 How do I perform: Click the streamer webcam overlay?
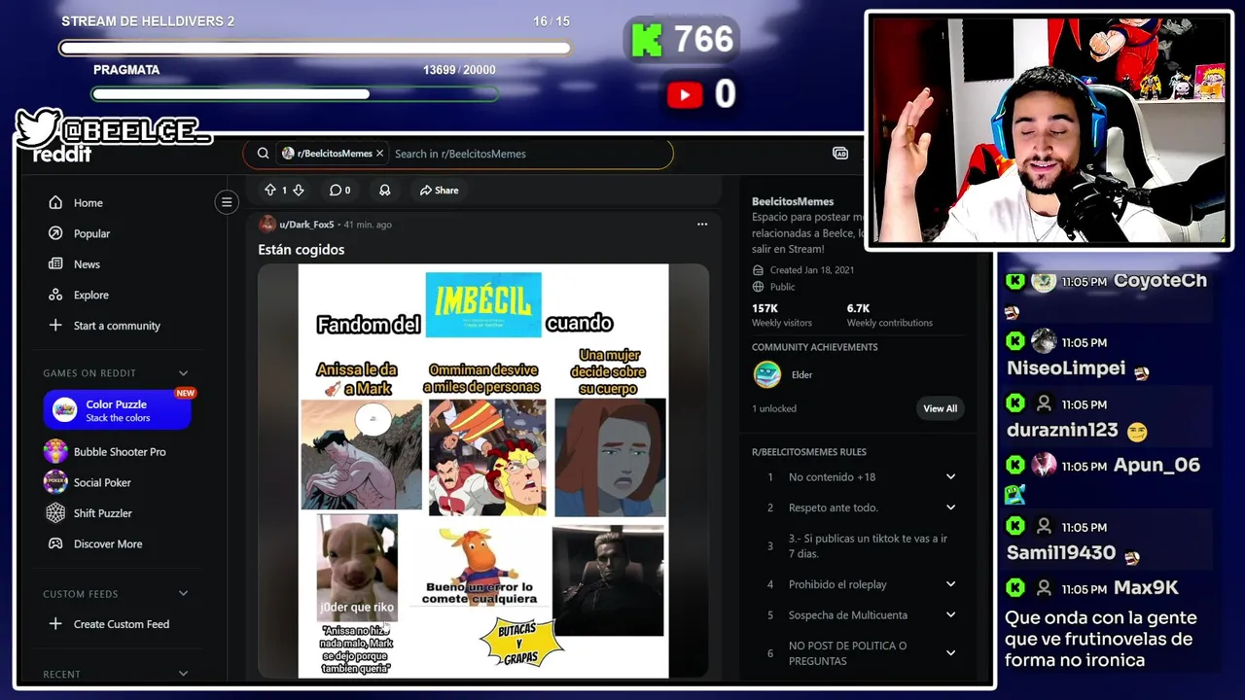point(1049,130)
